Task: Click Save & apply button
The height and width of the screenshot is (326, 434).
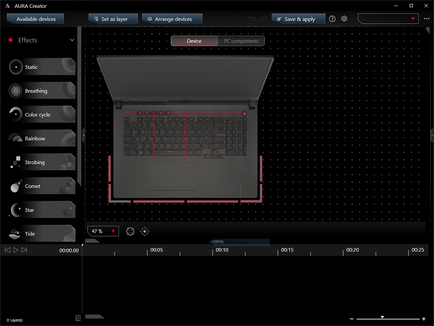Action: point(298,19)
